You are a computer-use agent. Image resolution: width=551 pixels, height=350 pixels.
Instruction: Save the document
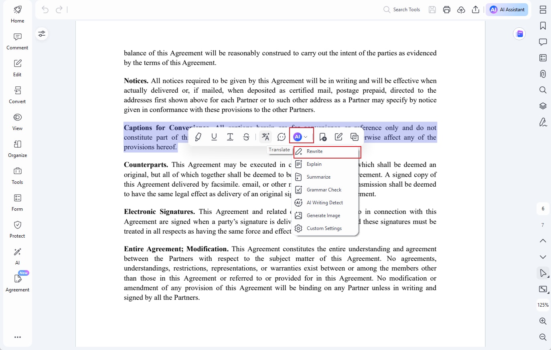pyautogui.click(x=432, y=10)
